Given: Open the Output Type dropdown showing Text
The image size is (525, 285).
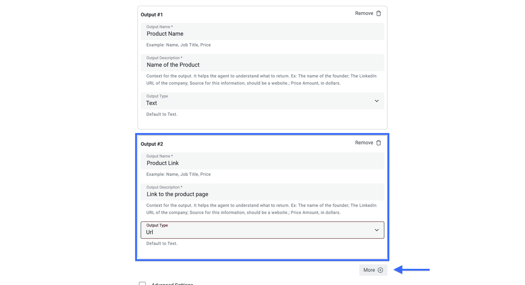Looking at the screenshot, I should coord(262,101).
